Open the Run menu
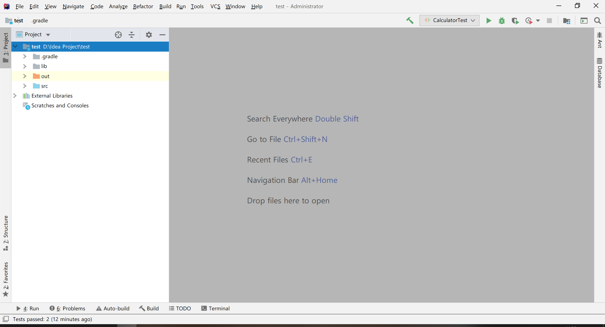 [x=181, y=6]
